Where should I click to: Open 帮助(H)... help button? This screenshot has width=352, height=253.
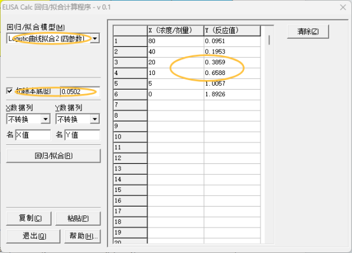pos(83,236)
